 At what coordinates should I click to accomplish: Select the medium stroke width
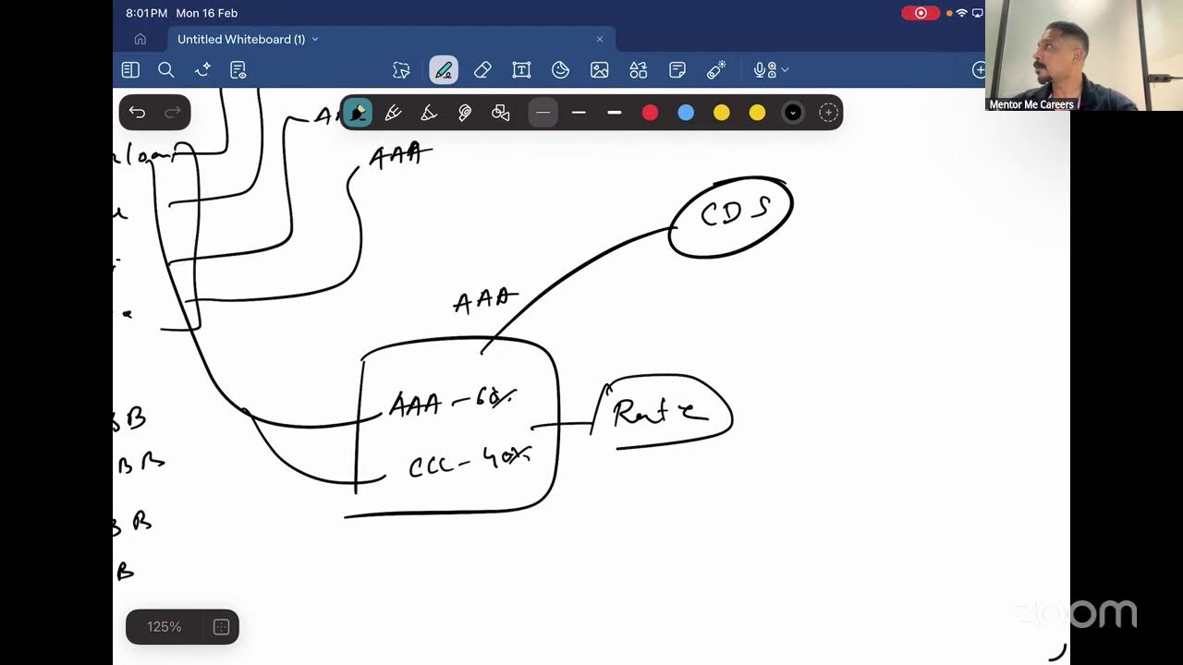579,113
